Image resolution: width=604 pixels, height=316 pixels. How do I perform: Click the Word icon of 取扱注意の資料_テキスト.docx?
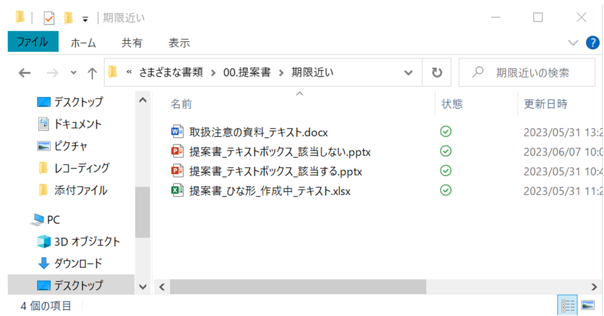[x=177, y=132]
